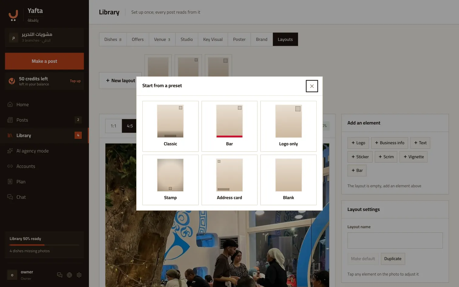Open Accounts from the sidebar

[44, 166]
